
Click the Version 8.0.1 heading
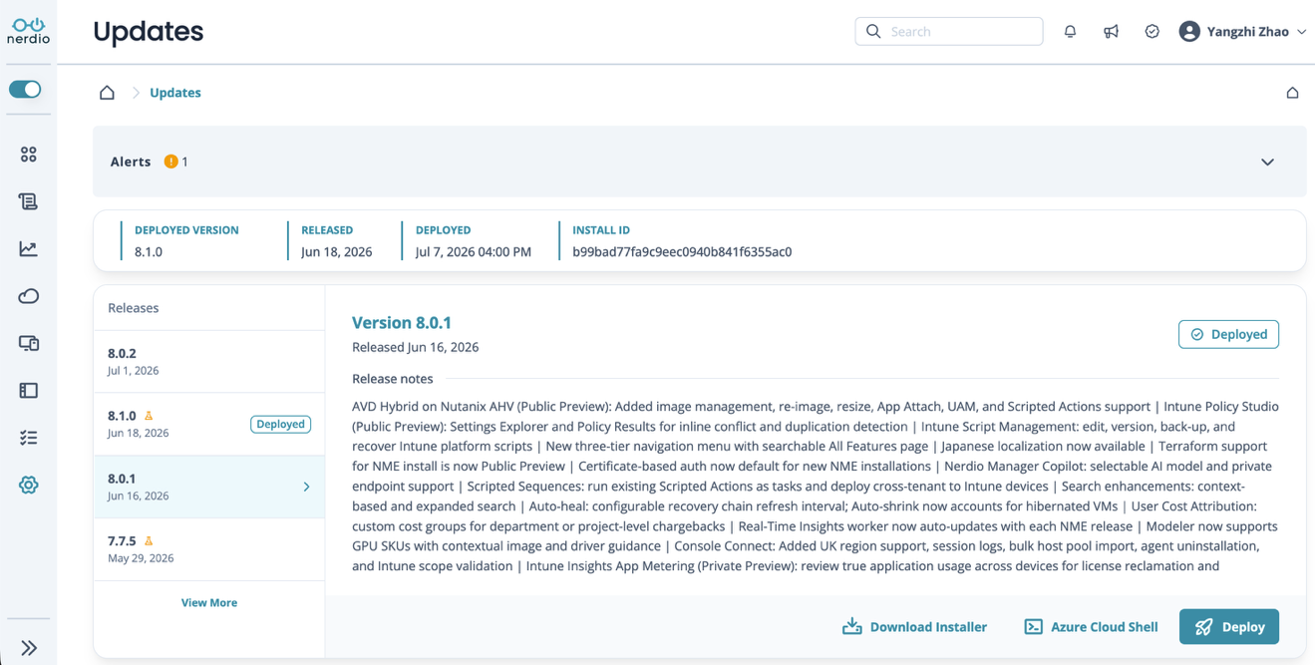pyautogui.click(x=402, y=323)
